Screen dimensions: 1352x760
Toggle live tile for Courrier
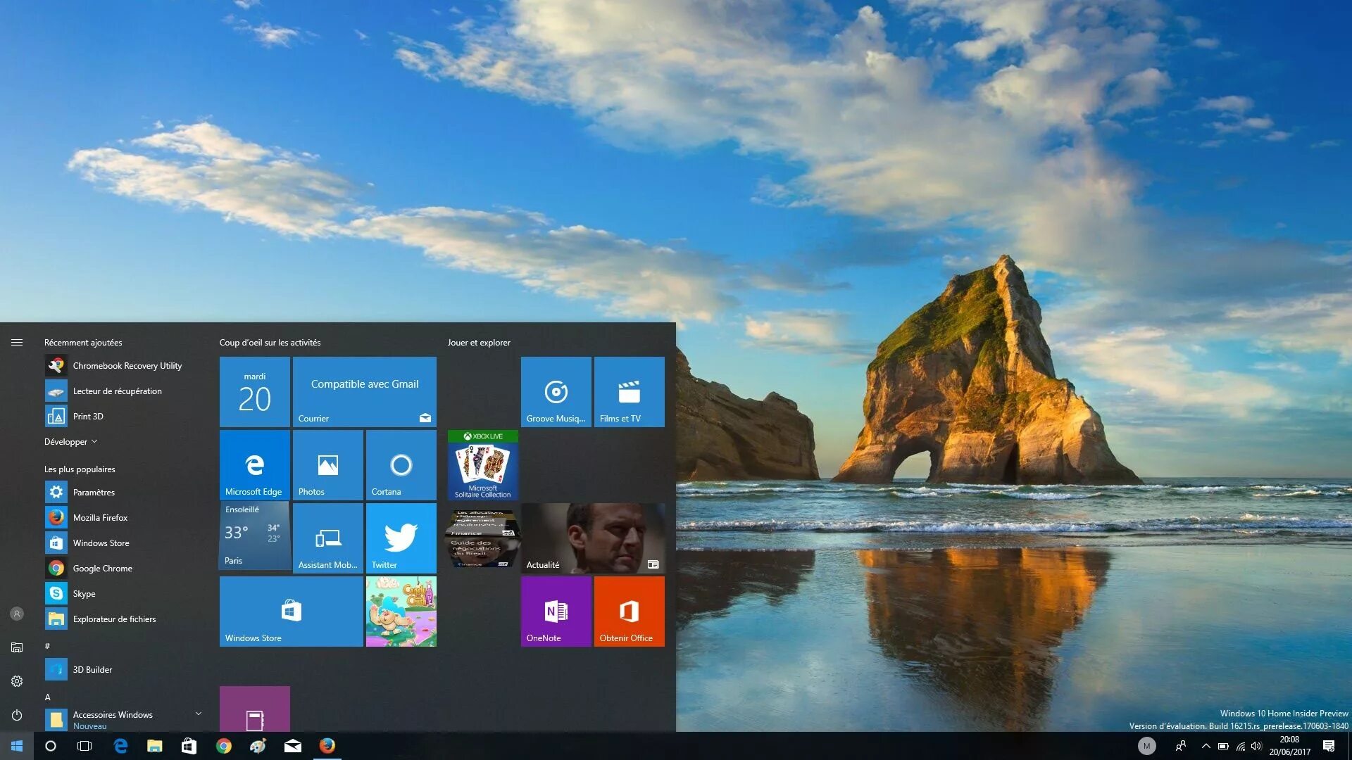pos(365,390)
